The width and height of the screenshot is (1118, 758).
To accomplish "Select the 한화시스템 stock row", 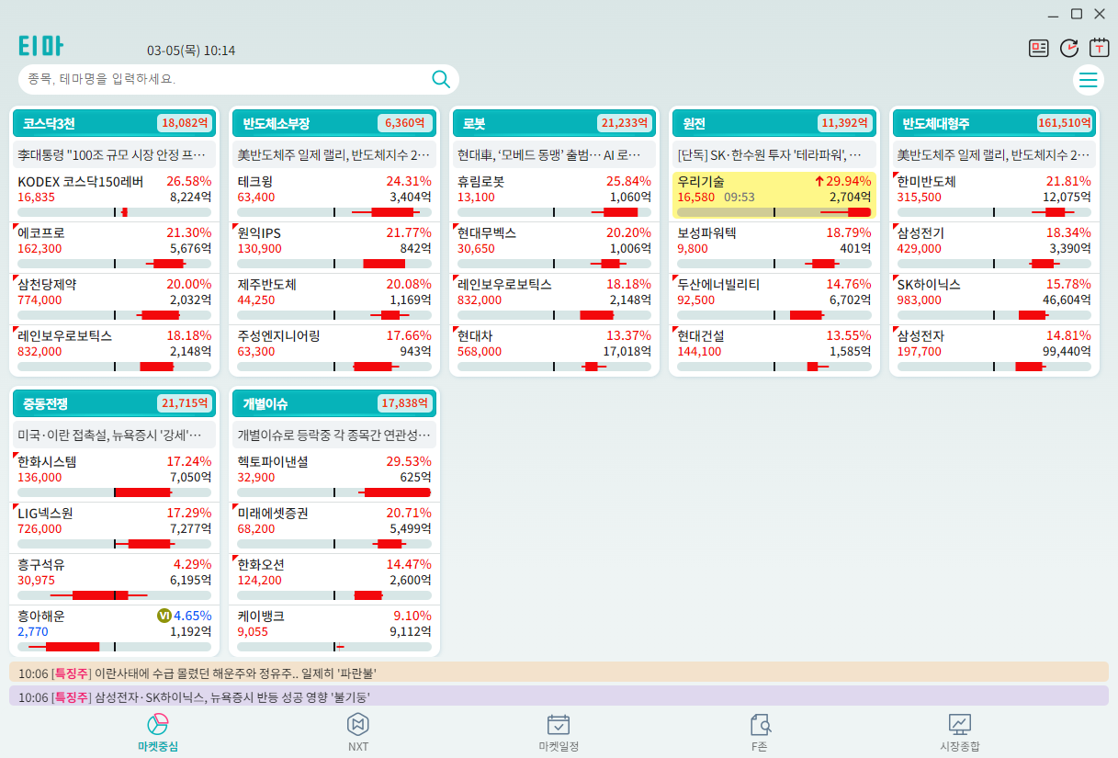I will 114,475.
